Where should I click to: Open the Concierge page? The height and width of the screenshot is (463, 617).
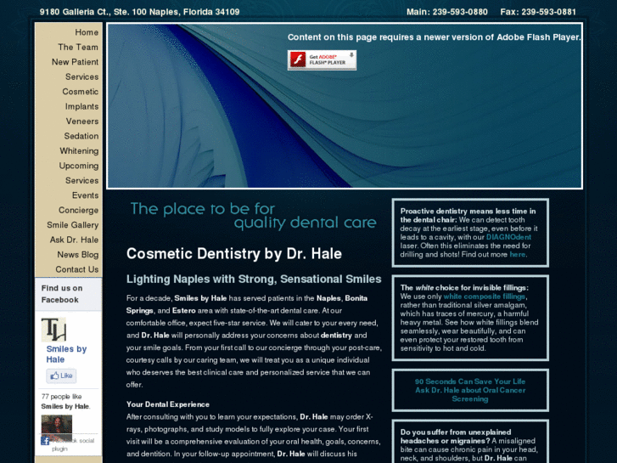click(x=78, y=210)
